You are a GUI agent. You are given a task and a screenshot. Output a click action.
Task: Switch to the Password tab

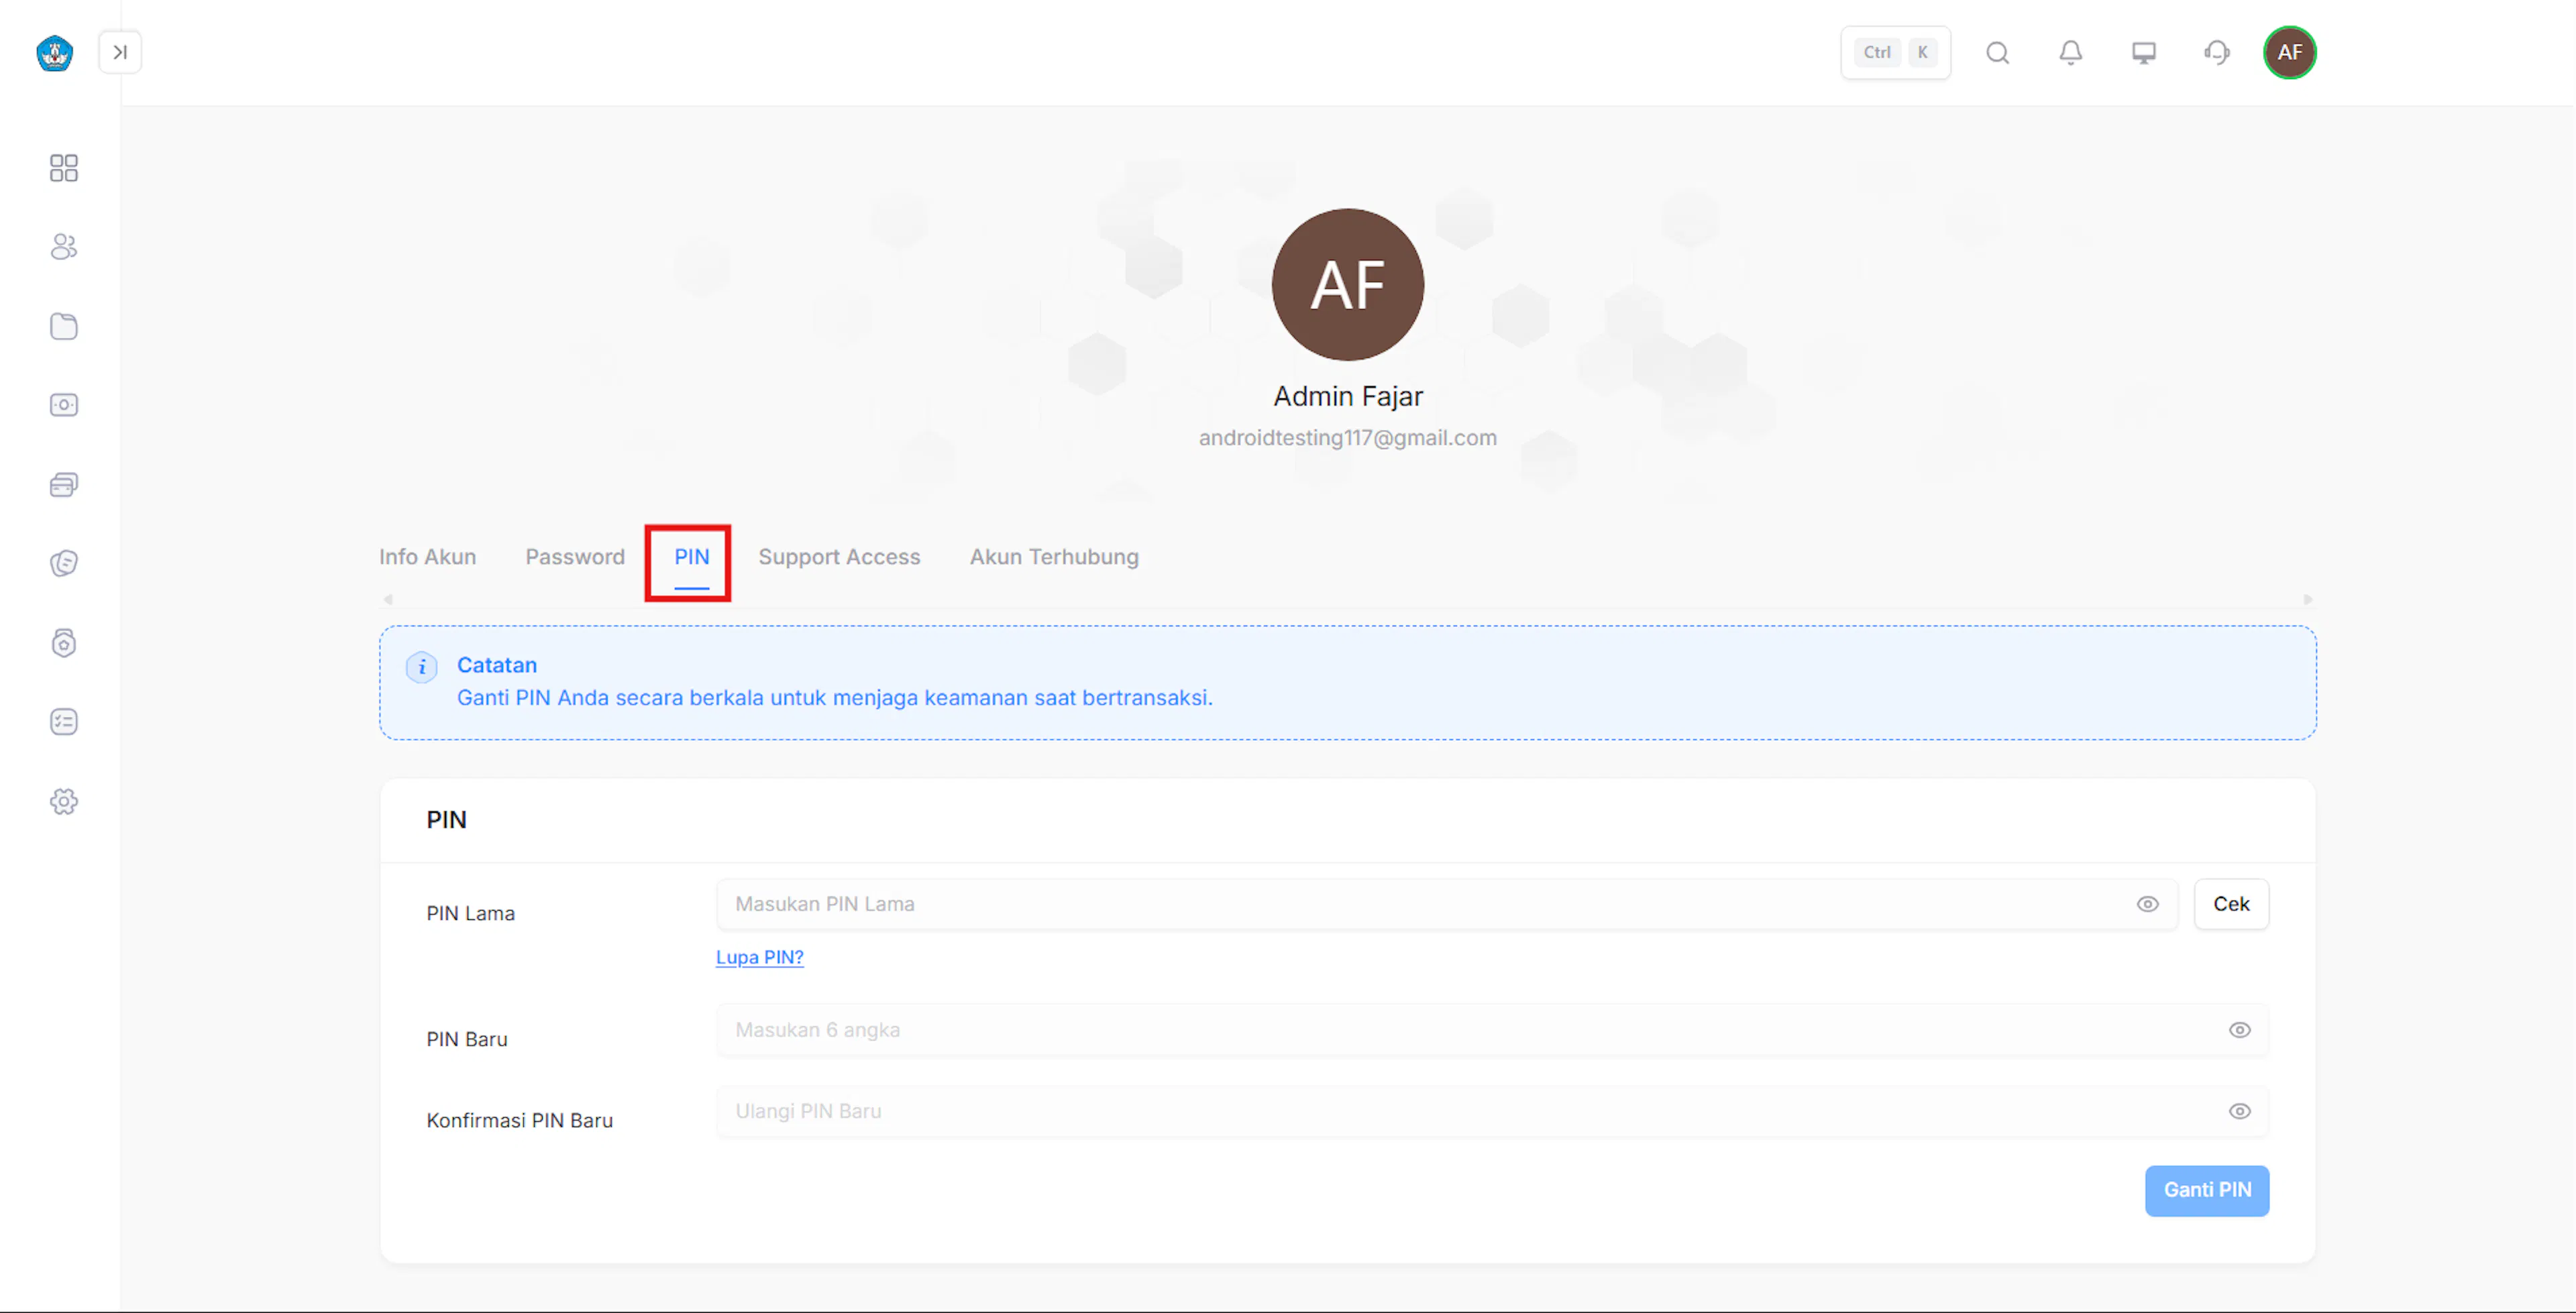pyautogui.click(x=575, y=557)
